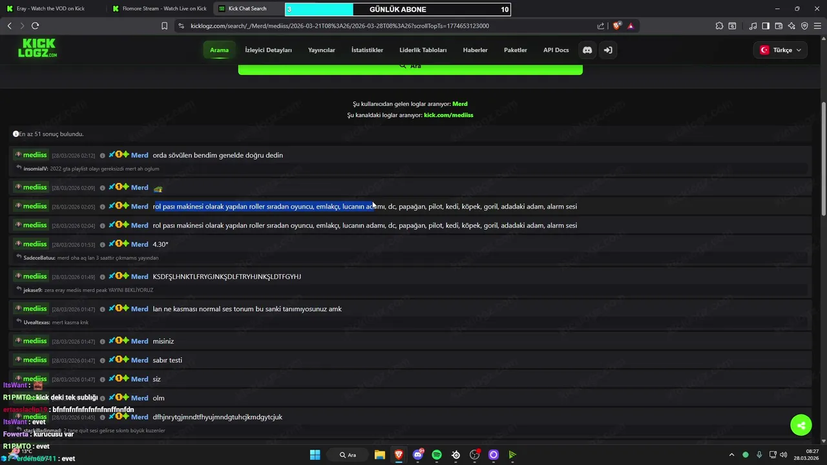Click info icon beside 'sabır testi' message
This screenshot has height=465, width=827.
tap(103, 360)
